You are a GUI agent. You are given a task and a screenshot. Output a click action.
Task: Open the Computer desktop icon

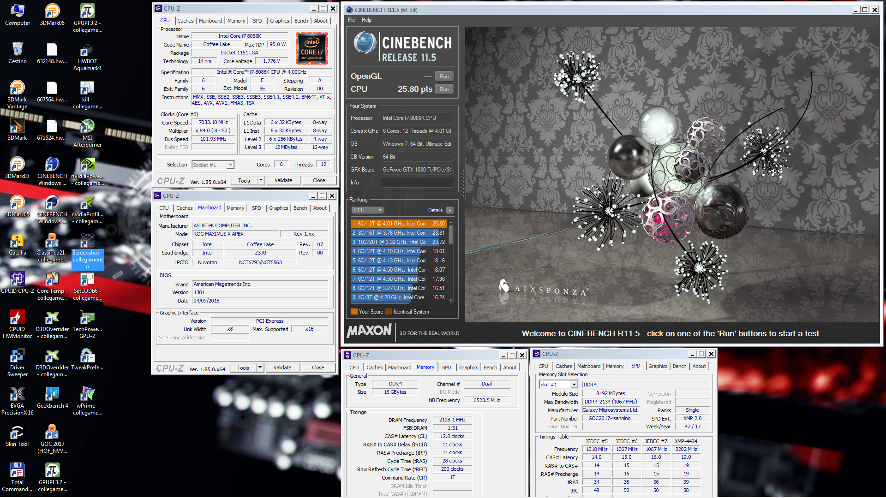click(18, 15)
